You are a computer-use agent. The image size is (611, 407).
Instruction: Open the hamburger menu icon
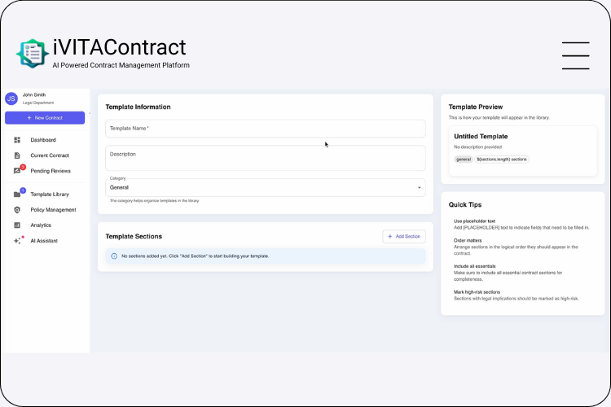(575, 55)
